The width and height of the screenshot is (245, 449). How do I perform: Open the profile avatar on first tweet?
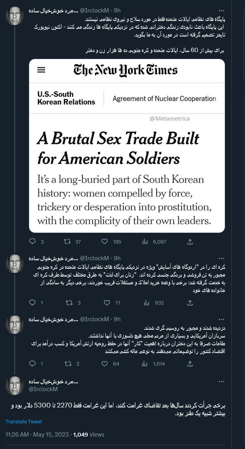pyautogui.click(x=15, y=16)
